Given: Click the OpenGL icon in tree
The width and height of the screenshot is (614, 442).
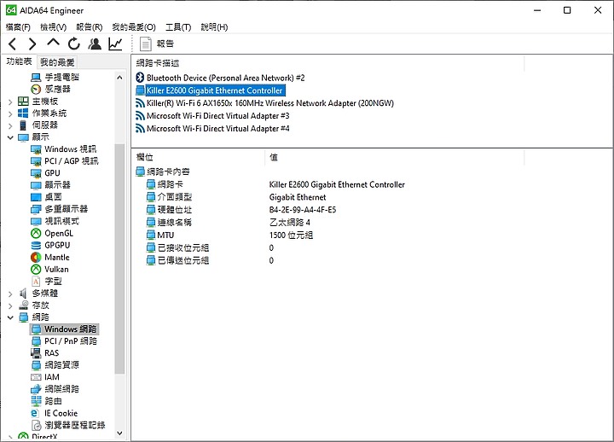Looking at the screenshot, I should [x=36, y=234].
